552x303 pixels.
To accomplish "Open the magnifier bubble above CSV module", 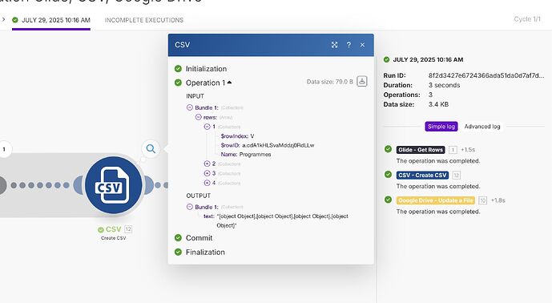I will tap(151, 148).
